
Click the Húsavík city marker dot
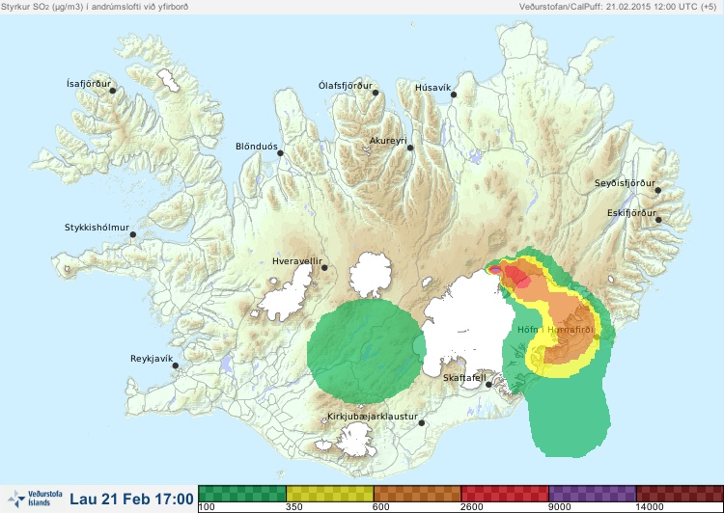point(454,94)
